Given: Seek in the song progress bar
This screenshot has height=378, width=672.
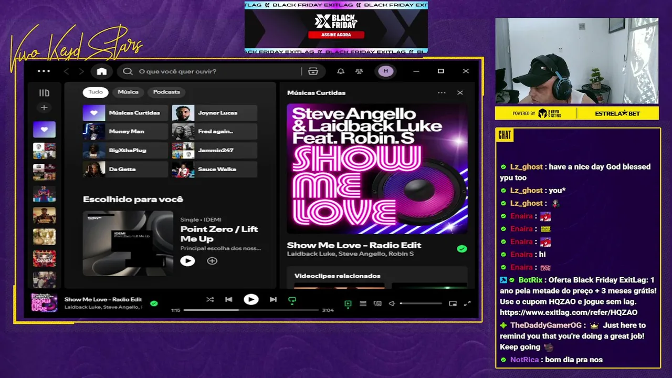Looking at the screenshot, I should (x=251, y=310).
